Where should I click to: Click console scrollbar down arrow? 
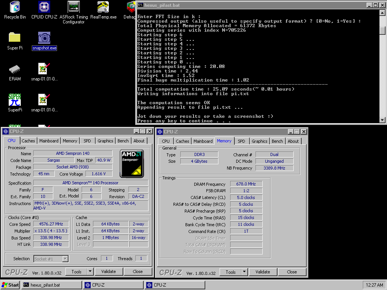(382, 120)
